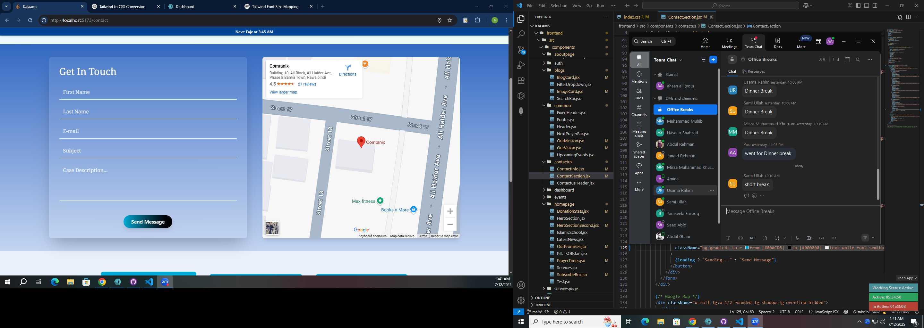
Task: Click Directions on the Comtanix map card
Action: coord(347,70)
